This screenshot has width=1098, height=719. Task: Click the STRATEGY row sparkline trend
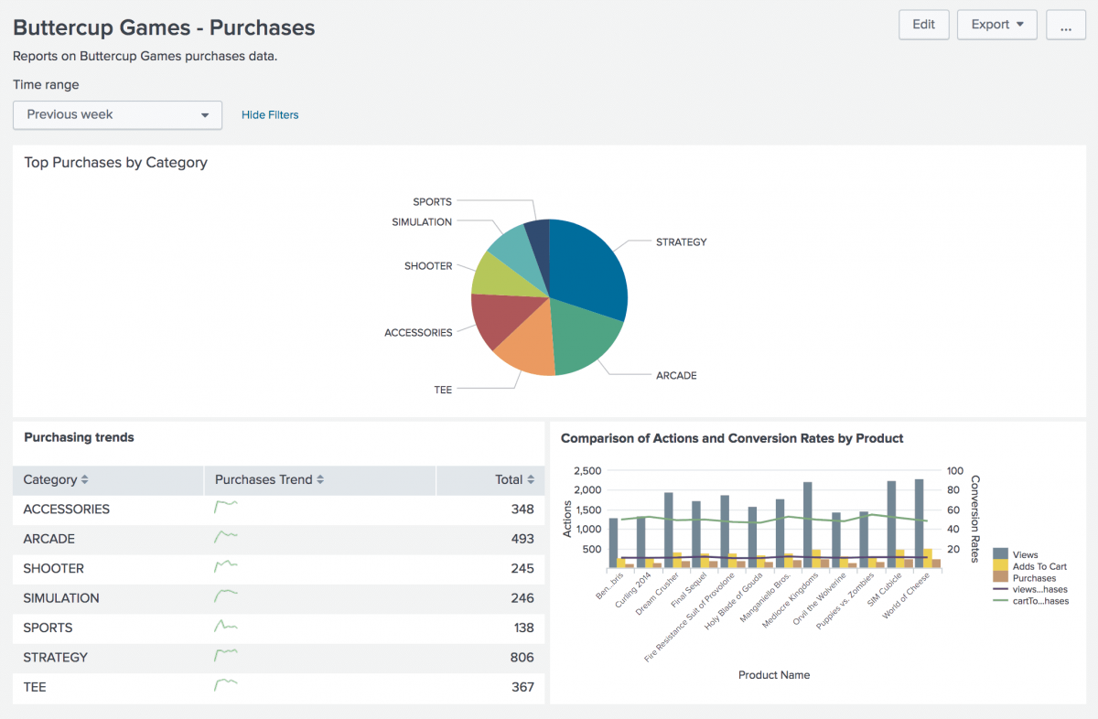(226, 656)
